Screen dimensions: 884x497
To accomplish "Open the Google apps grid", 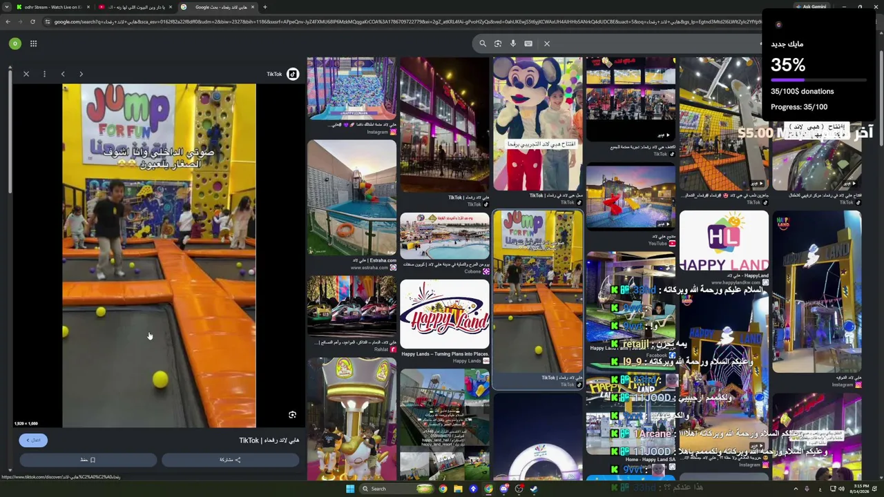I will coord(33,43).
